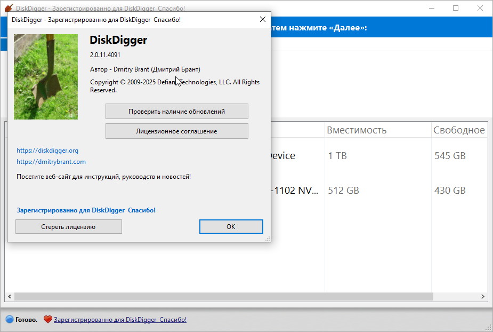Select the 512 GB capacity cell
This screenshot has height=332, width=493.
pyautogui.click(x=343, y=190)
